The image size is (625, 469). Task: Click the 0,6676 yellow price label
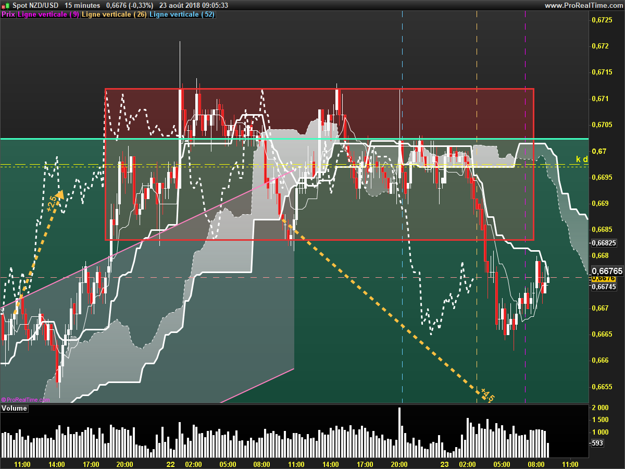603,279
